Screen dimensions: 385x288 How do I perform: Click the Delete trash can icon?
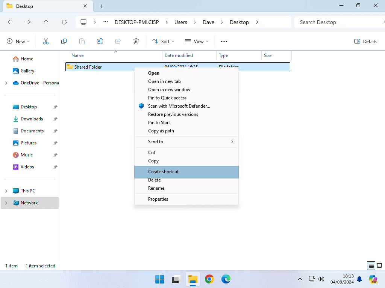coord(136,41)
